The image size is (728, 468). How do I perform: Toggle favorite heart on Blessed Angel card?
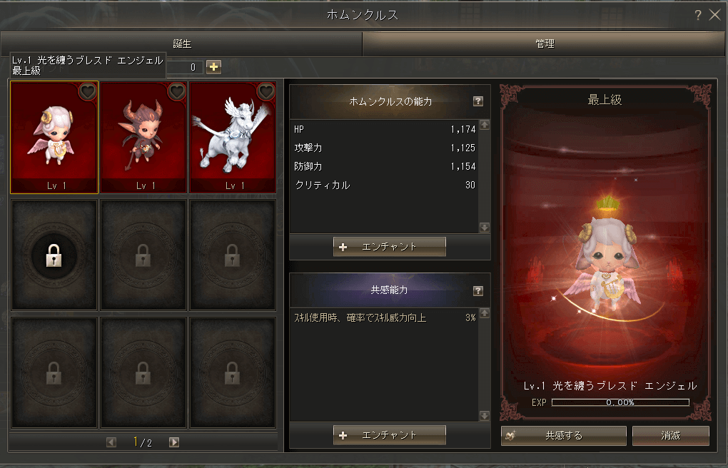tap(88, 91)
